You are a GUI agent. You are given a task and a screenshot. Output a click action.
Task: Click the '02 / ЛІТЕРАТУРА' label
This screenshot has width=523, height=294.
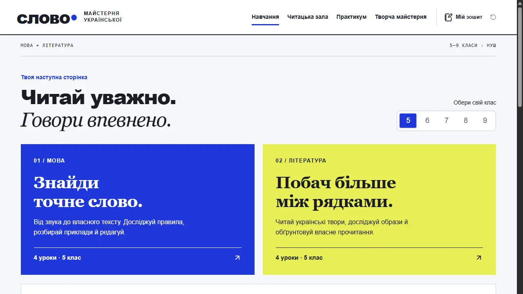click(x=301, y=160)
